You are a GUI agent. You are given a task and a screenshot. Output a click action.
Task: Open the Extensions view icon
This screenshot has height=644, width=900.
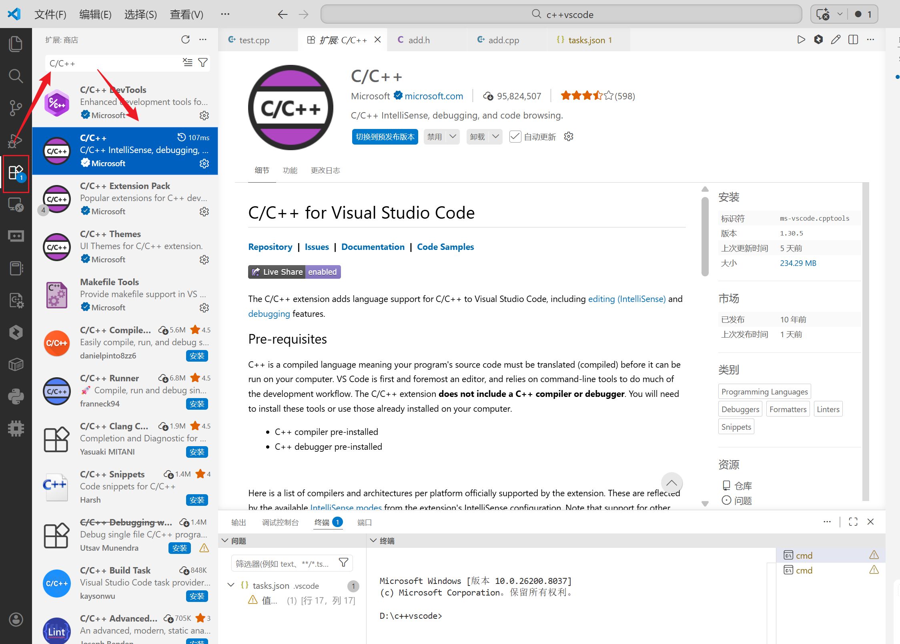point(16,173)
